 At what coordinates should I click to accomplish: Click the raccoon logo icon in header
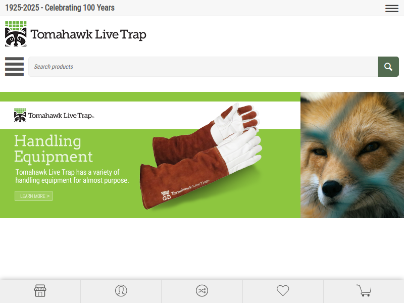(x=16, y=34)
